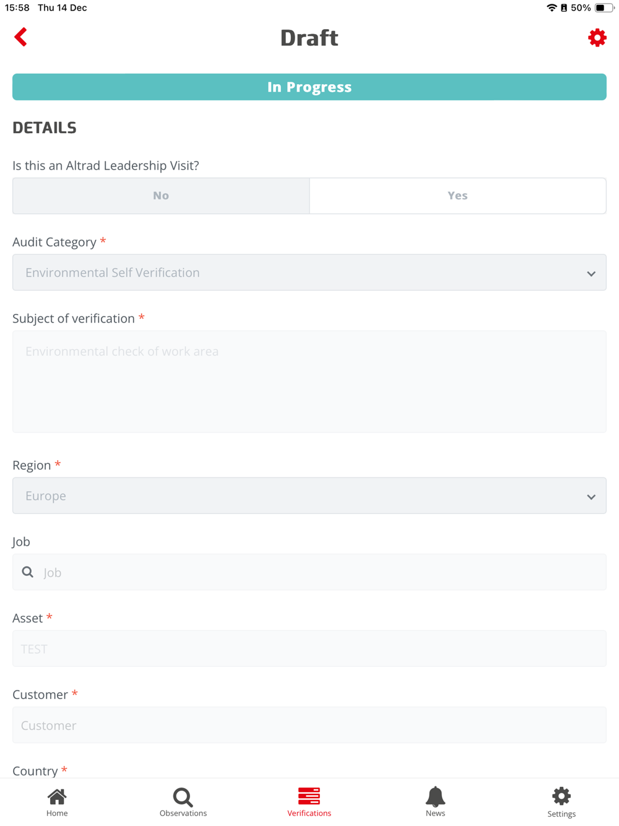The height and width of the screenshot is (826, 619).
Task: Open Observations magnifier icon
Action: 183,796
